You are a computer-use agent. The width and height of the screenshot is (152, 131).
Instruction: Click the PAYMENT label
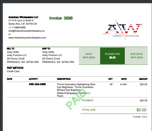(x=88, y=100)
